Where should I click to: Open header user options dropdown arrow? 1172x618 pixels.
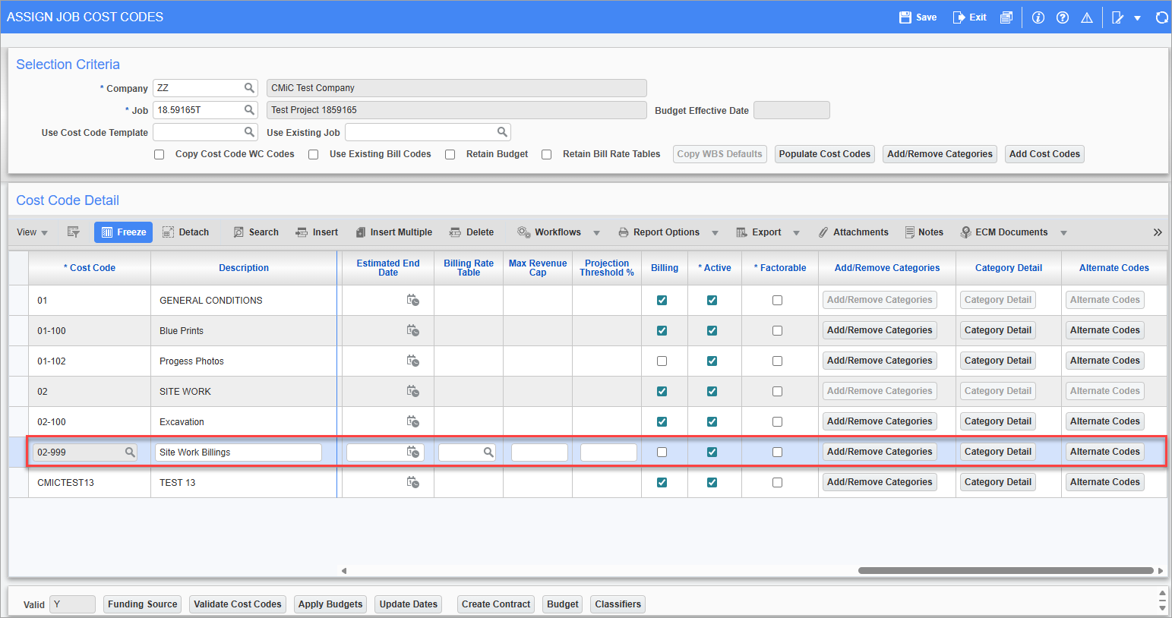tap(1137, 18)
